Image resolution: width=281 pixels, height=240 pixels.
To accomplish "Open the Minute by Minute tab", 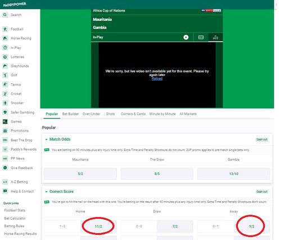I will click(162, 114).
